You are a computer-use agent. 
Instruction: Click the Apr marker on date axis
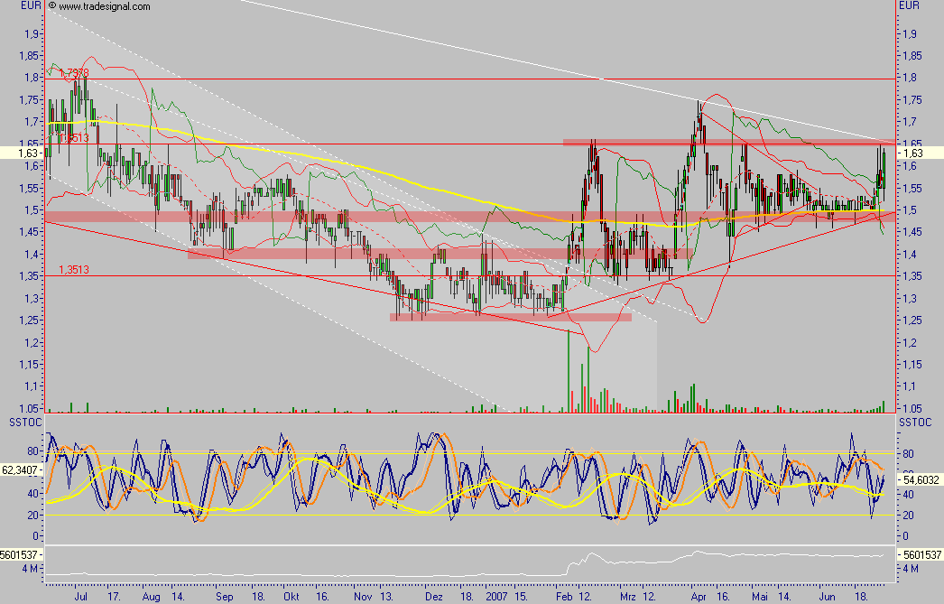click(699, 596)
